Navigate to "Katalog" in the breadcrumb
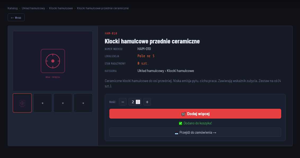 click(12, 8)
